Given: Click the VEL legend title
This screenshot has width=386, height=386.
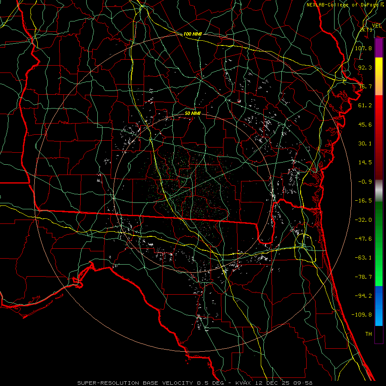Looking at the screenshot, I should tap(377, 26).
